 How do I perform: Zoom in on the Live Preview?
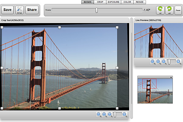tap(178, 62)
